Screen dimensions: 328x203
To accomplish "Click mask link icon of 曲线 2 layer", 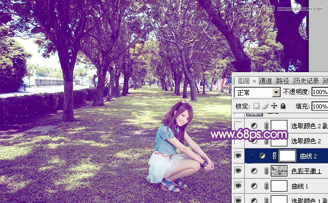I will [x=274, y=156].
